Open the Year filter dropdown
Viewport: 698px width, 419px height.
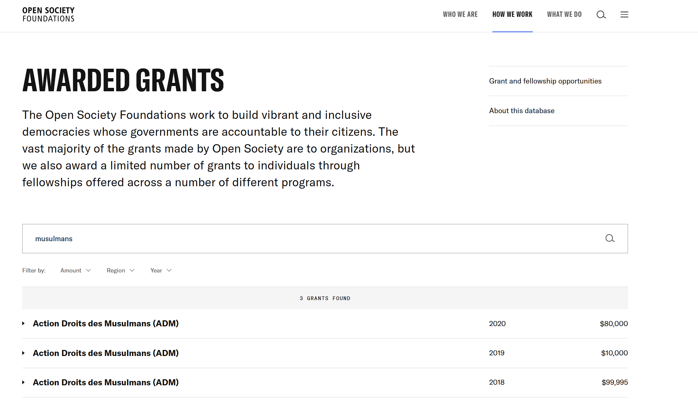[161, 270]
